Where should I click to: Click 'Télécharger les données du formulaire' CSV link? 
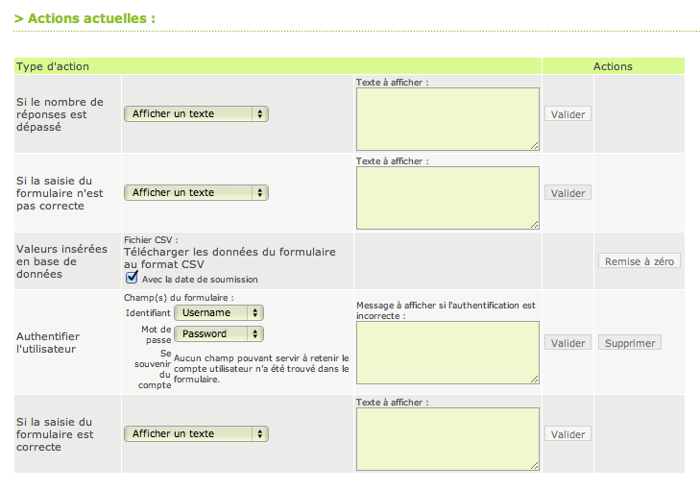coord(229,258)
